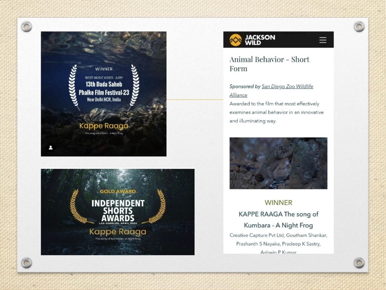Open the San Diego Zoo Wildlife Alliance link
This screenshot has width=386, height=290.
(271, 91)
